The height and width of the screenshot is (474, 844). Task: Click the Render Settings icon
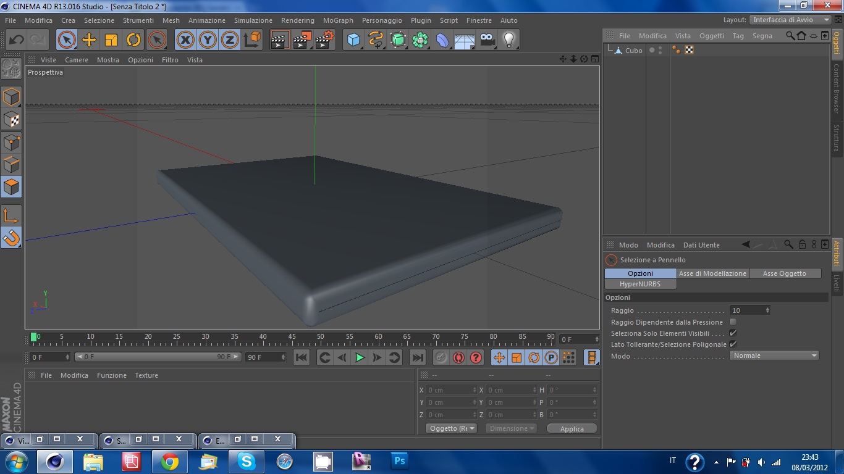(x=324, y=40)
